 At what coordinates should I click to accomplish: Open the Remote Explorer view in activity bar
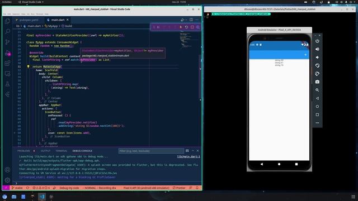7,74
